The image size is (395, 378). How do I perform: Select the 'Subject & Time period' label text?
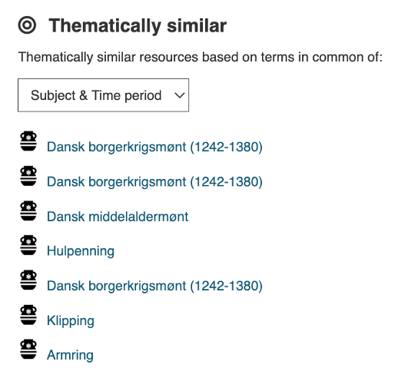point(96,95)
